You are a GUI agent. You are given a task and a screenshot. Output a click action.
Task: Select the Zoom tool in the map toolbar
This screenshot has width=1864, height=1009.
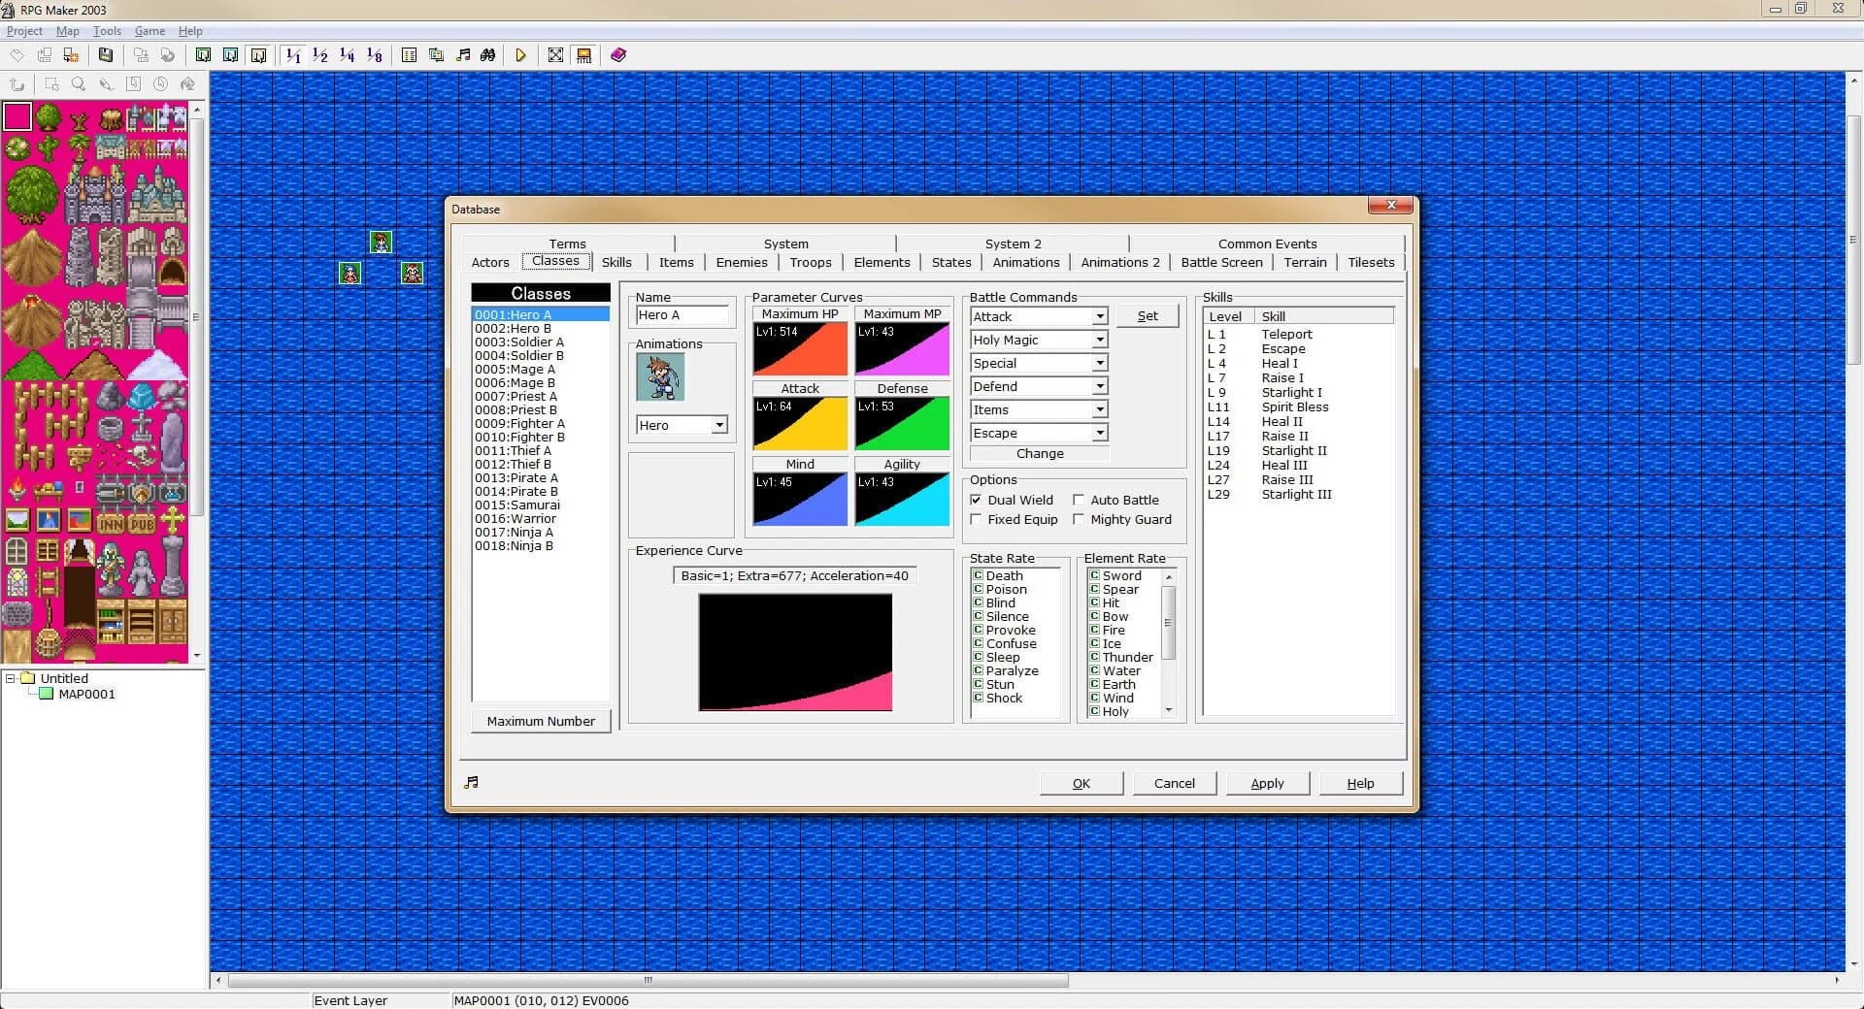click(78, 84)
